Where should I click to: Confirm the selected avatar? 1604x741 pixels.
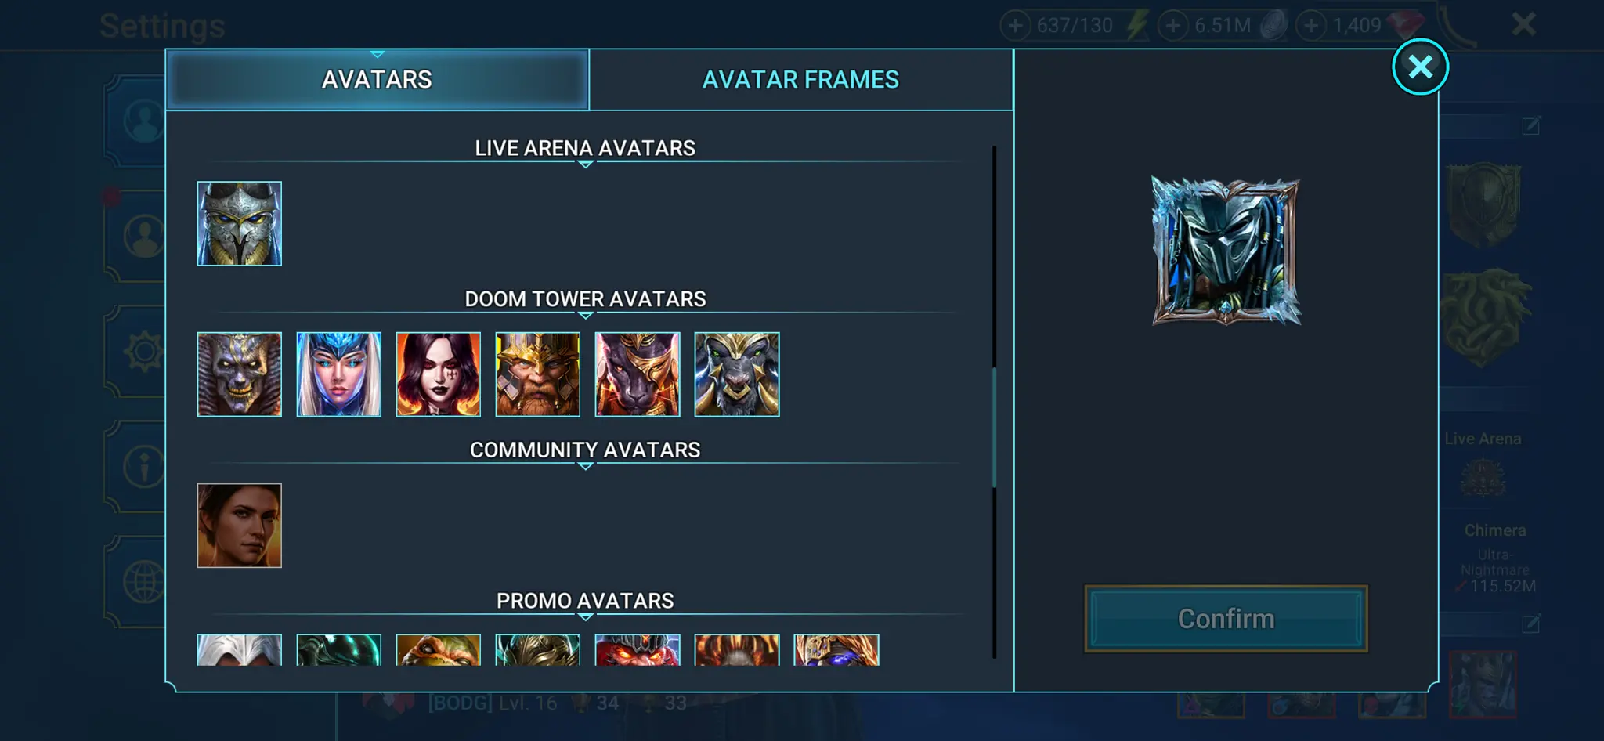point(1226,619)
